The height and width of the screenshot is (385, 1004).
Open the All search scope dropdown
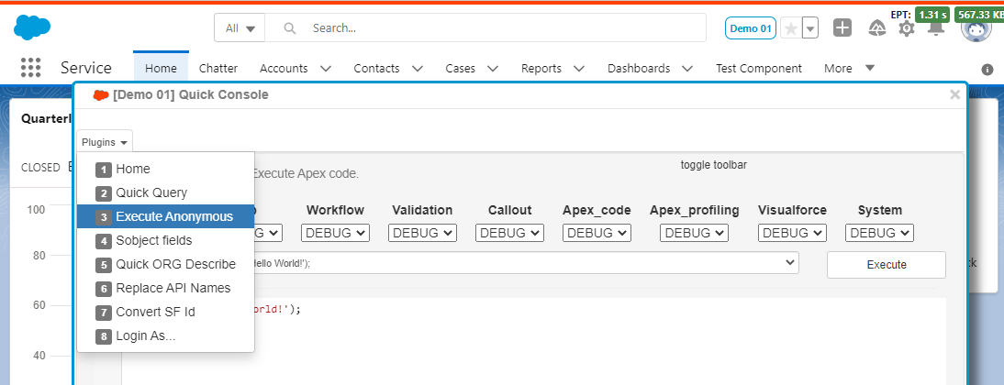240,28
